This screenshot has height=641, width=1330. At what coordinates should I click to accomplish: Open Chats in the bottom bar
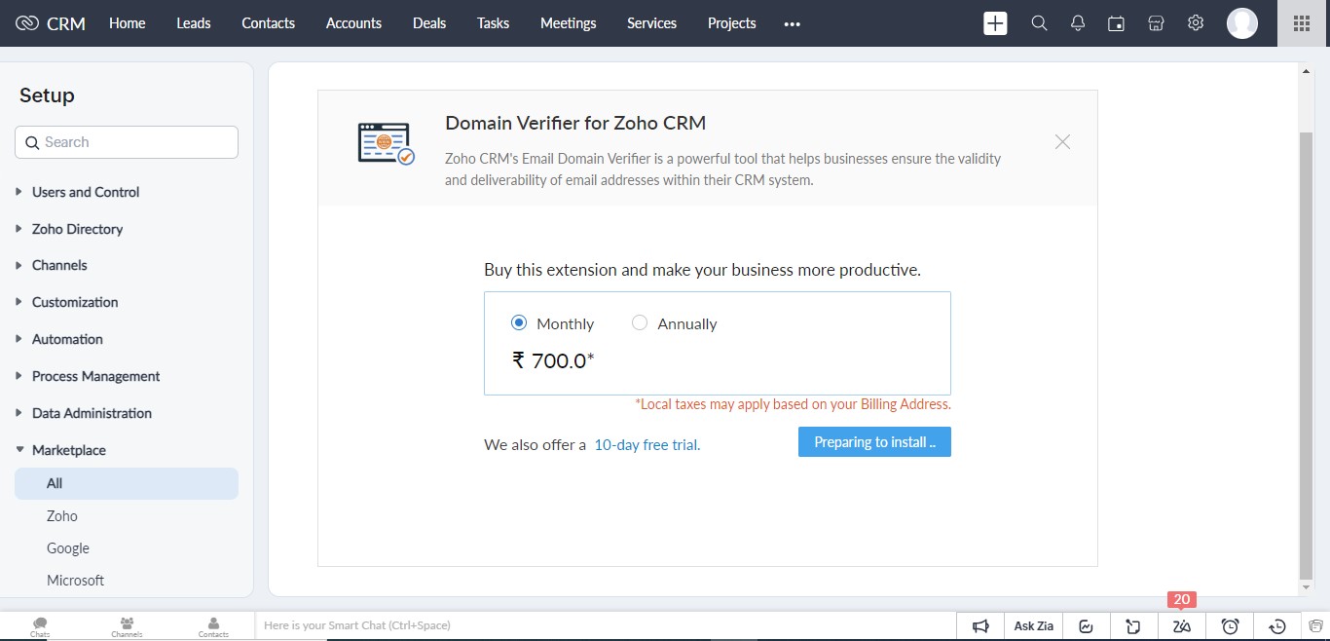(x=40, y=626)
